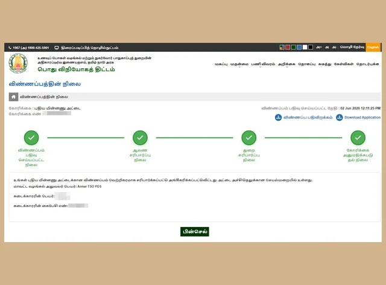Viewport: 386px width, 285px height.
Task: Click the Tamil download application icon
Action: pyautogui.click(x=278, y=117)
